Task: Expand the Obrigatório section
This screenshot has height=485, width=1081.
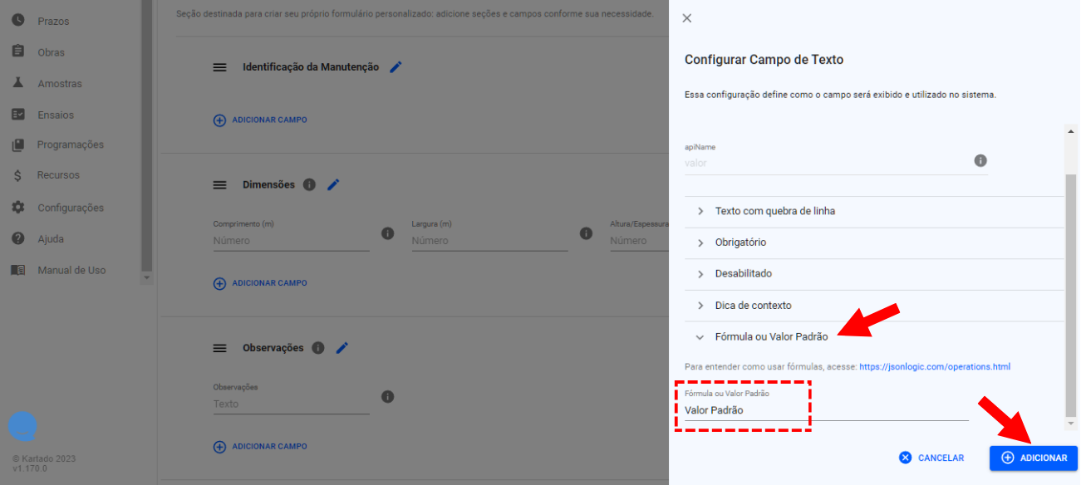Action: point(740,242)
